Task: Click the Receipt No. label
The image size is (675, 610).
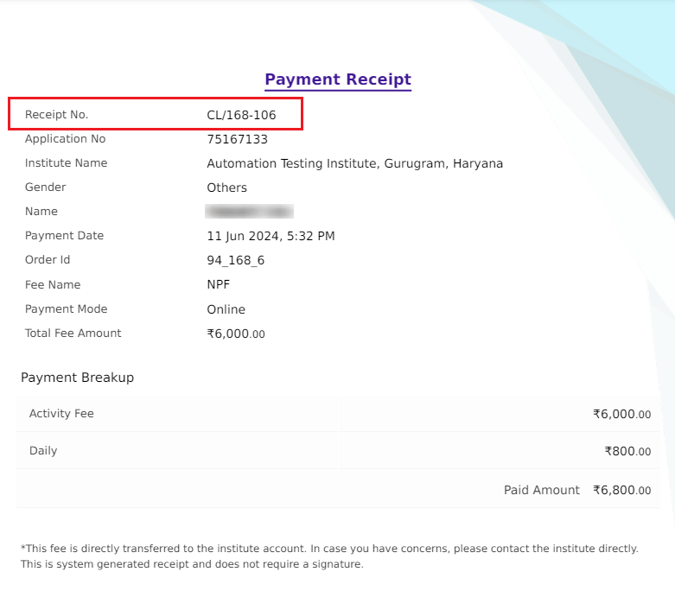Action: tap(56, 115)
